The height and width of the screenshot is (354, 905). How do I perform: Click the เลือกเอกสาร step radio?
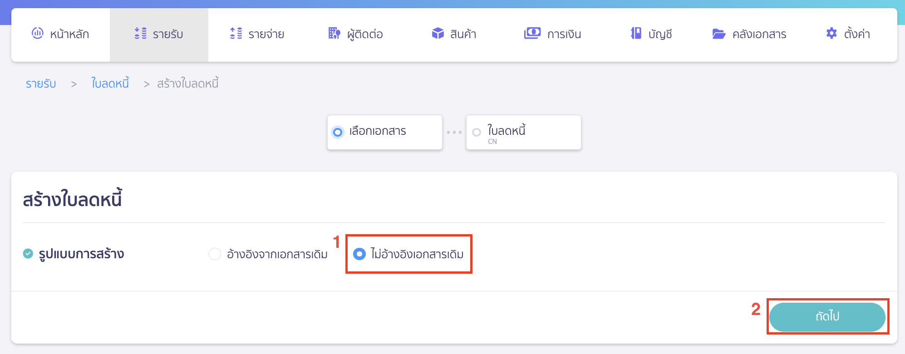click(337, 132)
